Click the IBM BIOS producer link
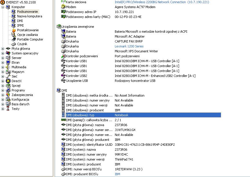 [x=117, y=174]
